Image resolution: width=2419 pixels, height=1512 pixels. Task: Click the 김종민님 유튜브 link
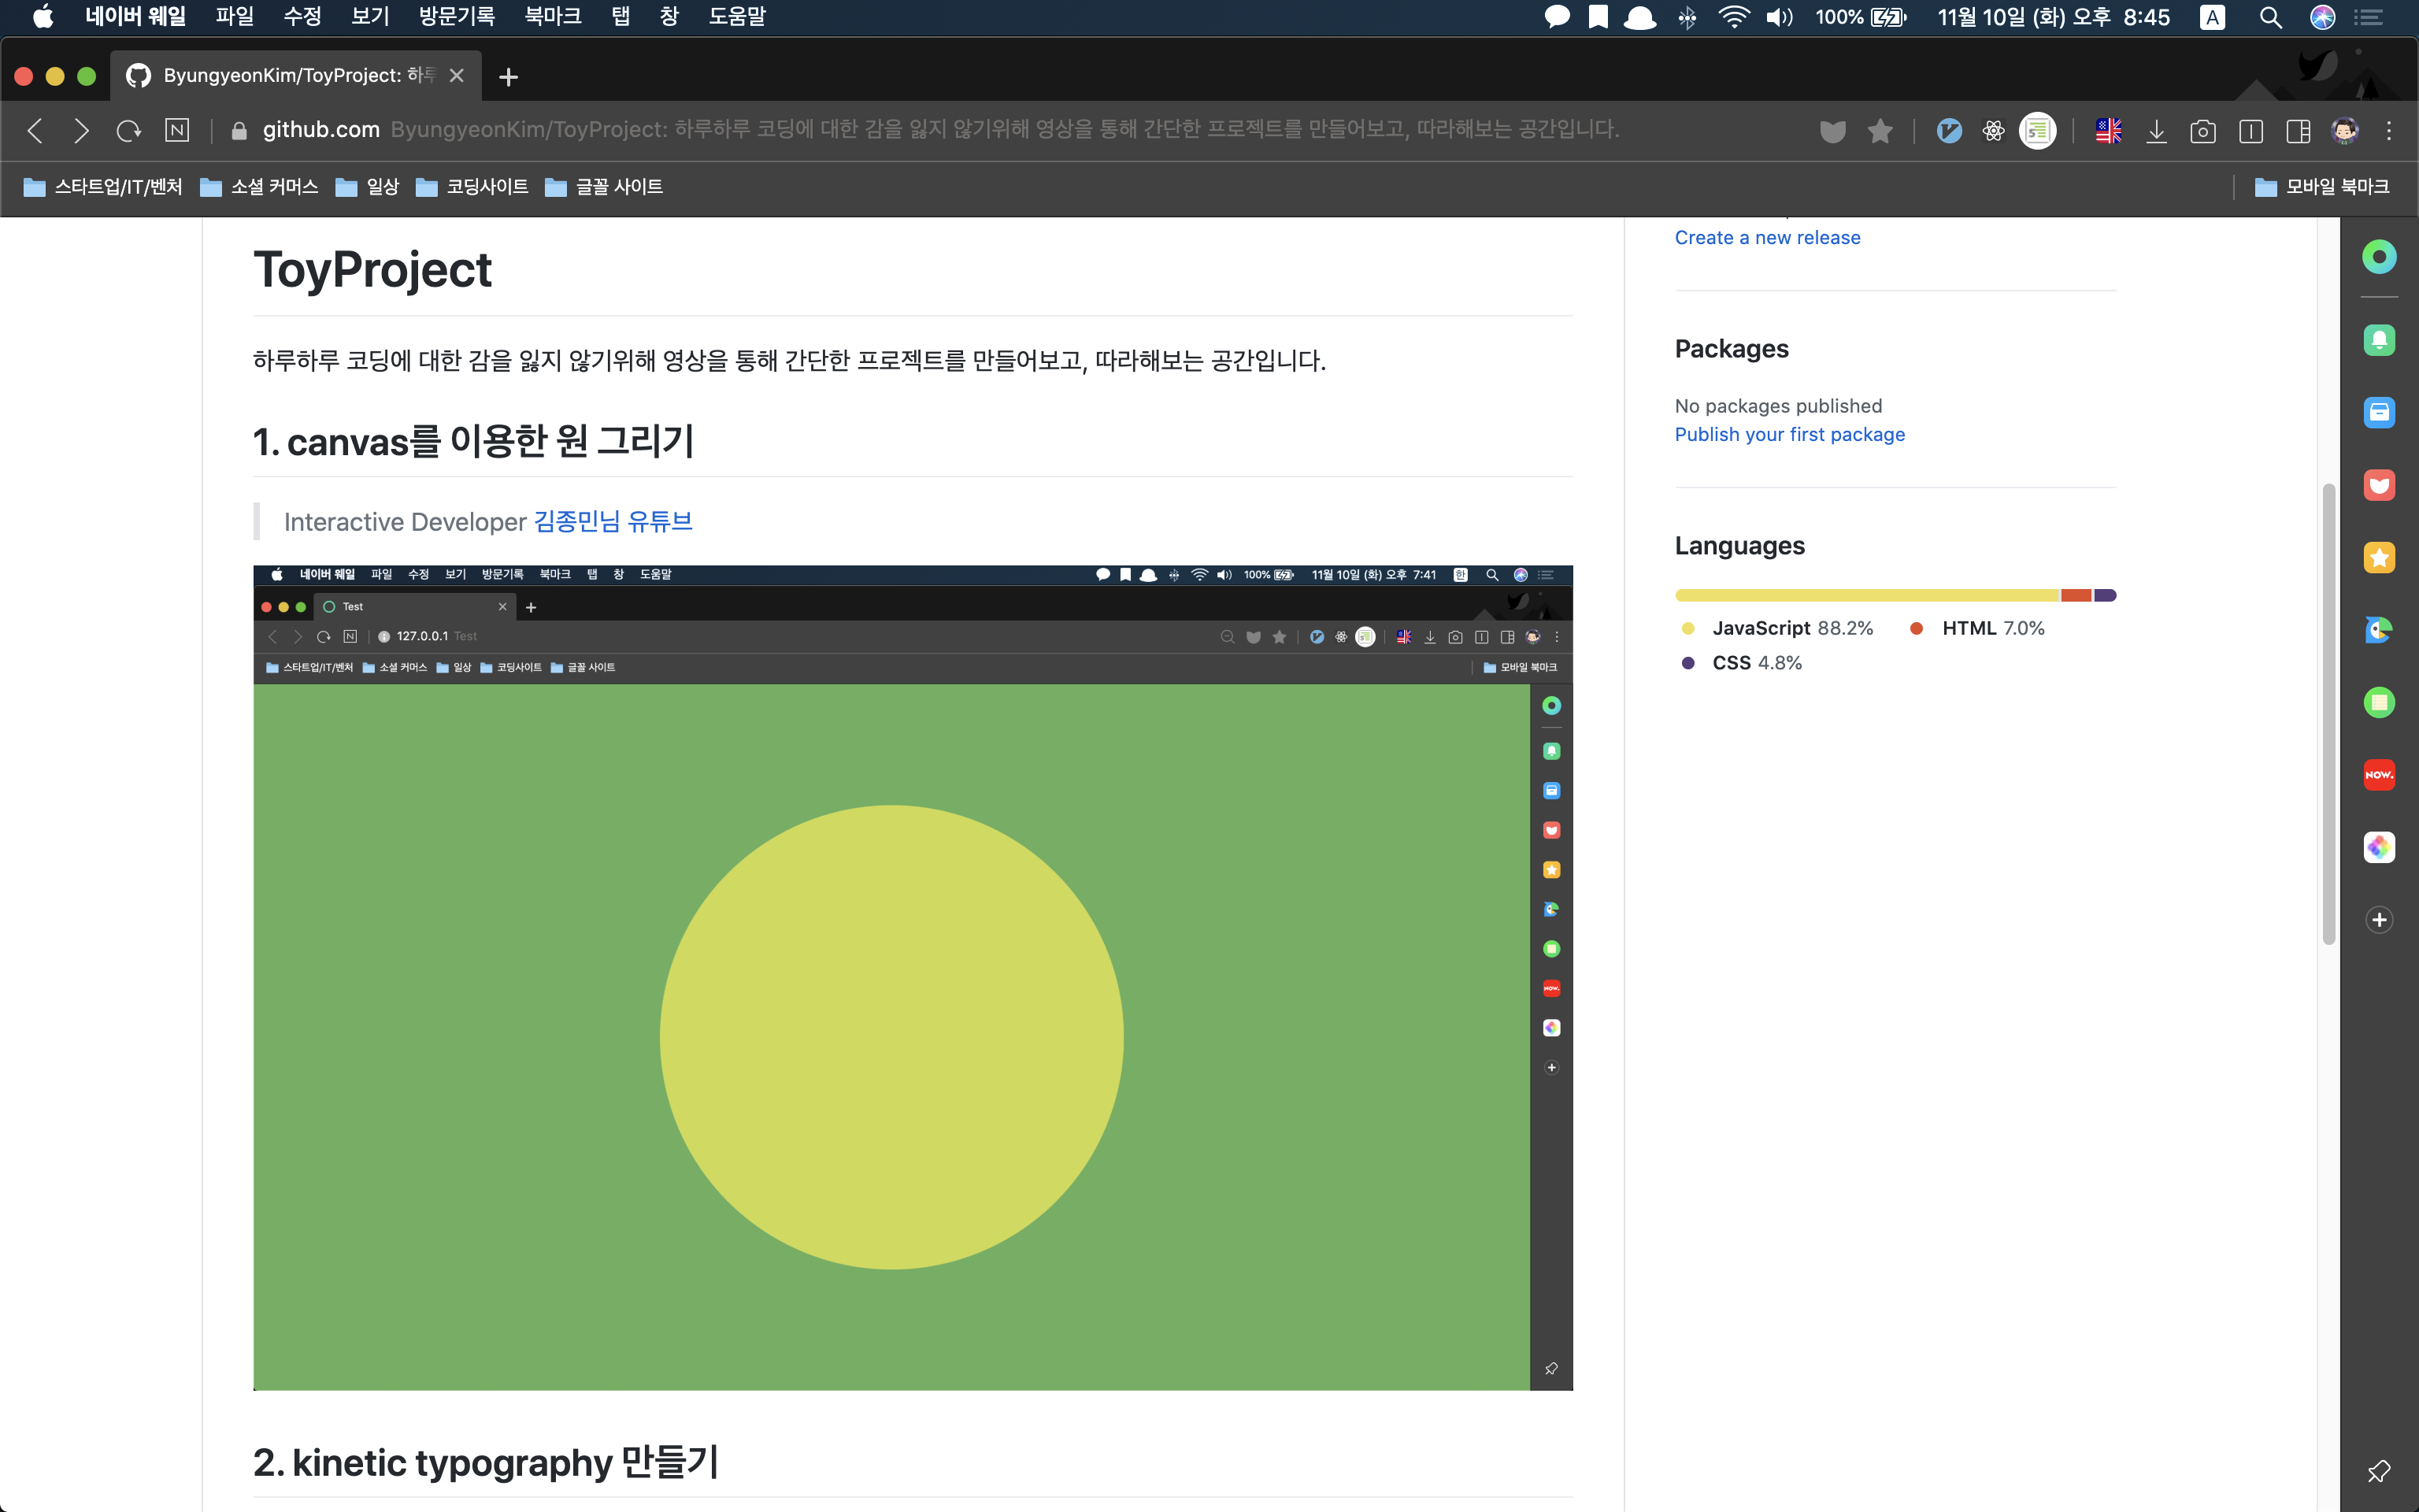tap(613, 521)
